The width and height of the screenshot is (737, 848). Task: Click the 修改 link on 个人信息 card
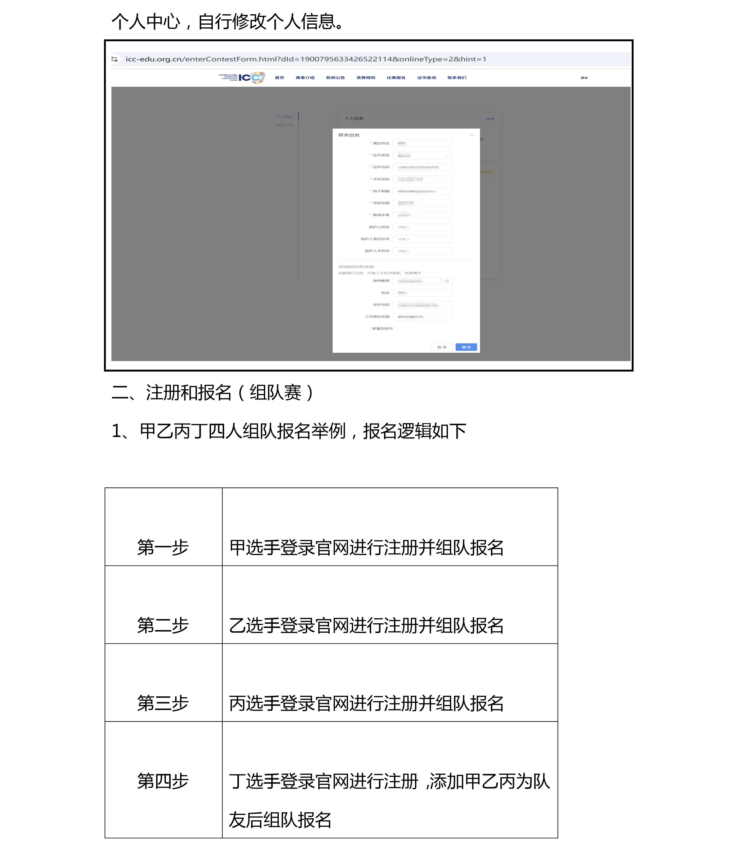[x=490, y=119]
